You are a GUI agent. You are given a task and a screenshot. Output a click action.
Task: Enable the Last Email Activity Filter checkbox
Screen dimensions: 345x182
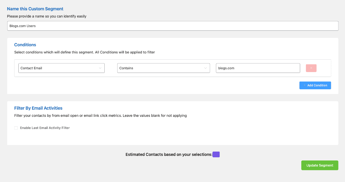point(16,128)
